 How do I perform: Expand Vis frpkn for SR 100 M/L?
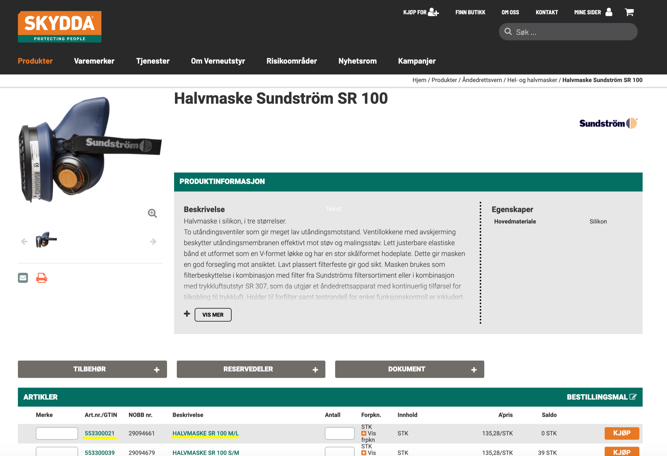(364, 433)
